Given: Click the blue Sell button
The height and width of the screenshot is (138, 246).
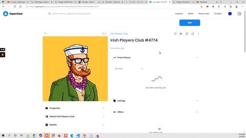Looking at the screenshot, I should (189, 23).
